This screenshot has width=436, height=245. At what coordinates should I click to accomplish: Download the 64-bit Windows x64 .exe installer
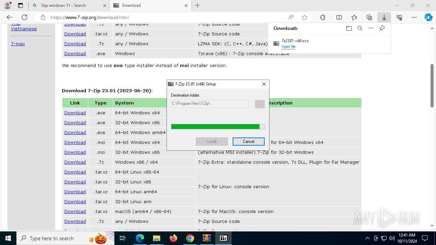[75, 113]
